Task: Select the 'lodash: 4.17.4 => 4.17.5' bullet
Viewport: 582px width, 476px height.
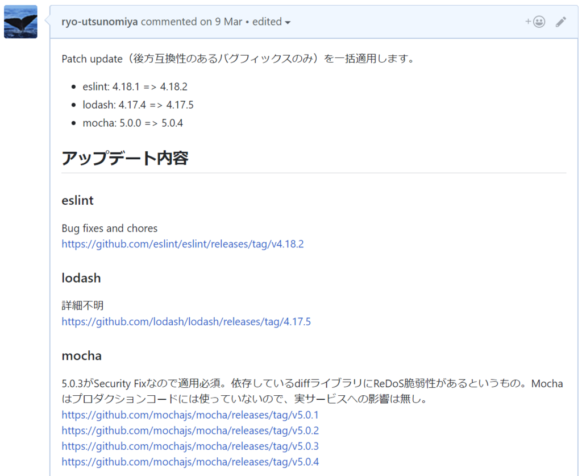Action: tap(138, 105)
